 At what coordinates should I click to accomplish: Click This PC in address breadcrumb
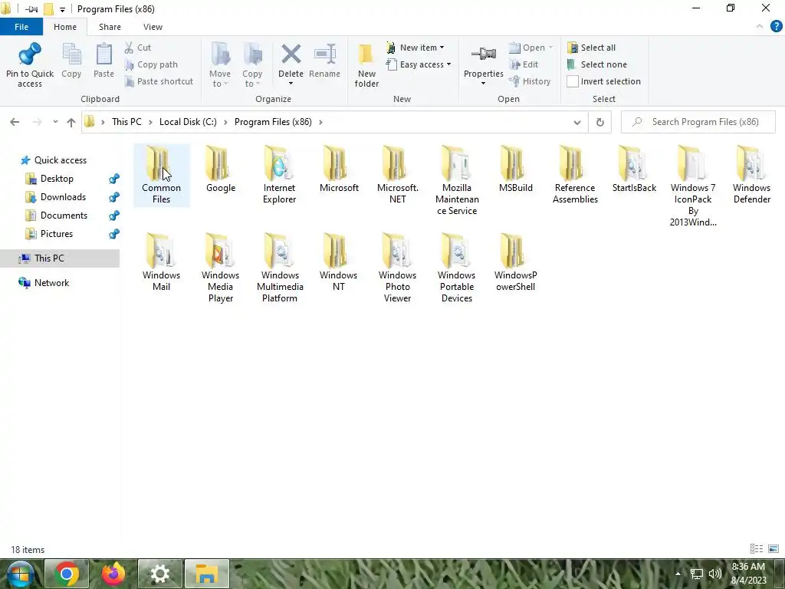(126, 122)
